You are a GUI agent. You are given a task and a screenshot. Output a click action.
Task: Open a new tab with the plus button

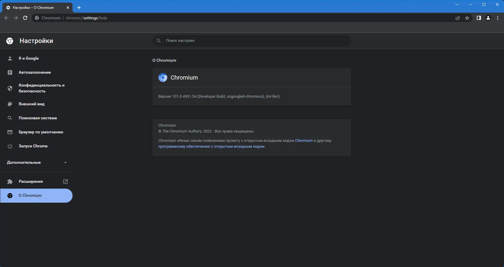coord(79,8)
